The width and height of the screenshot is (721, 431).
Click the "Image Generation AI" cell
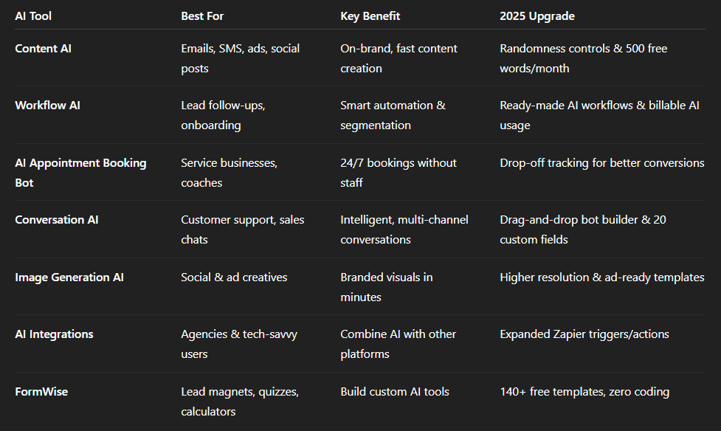(69, 277)
